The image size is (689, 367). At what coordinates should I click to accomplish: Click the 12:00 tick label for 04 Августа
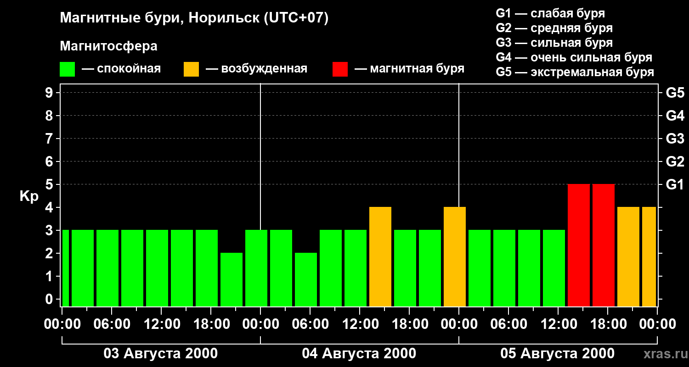[360, 324]
